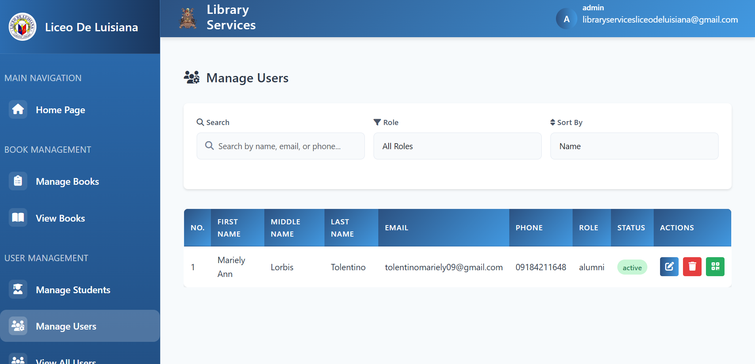Viewport: 755px width, 364px height.
Task: Click the Home Page house icon
Action: tap(18, 110)
